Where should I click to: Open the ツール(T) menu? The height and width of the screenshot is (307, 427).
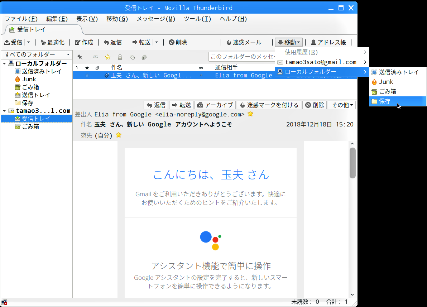[197, 19]
